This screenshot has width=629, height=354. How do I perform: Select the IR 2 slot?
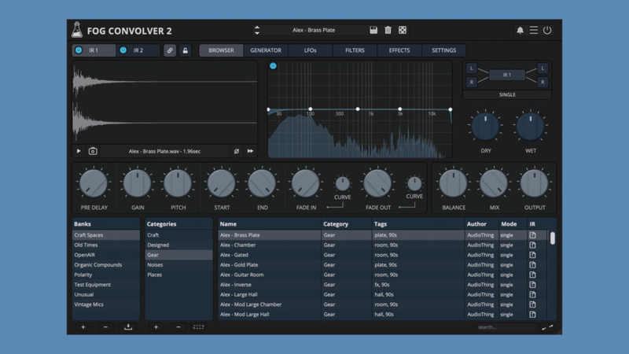point(138,50)
